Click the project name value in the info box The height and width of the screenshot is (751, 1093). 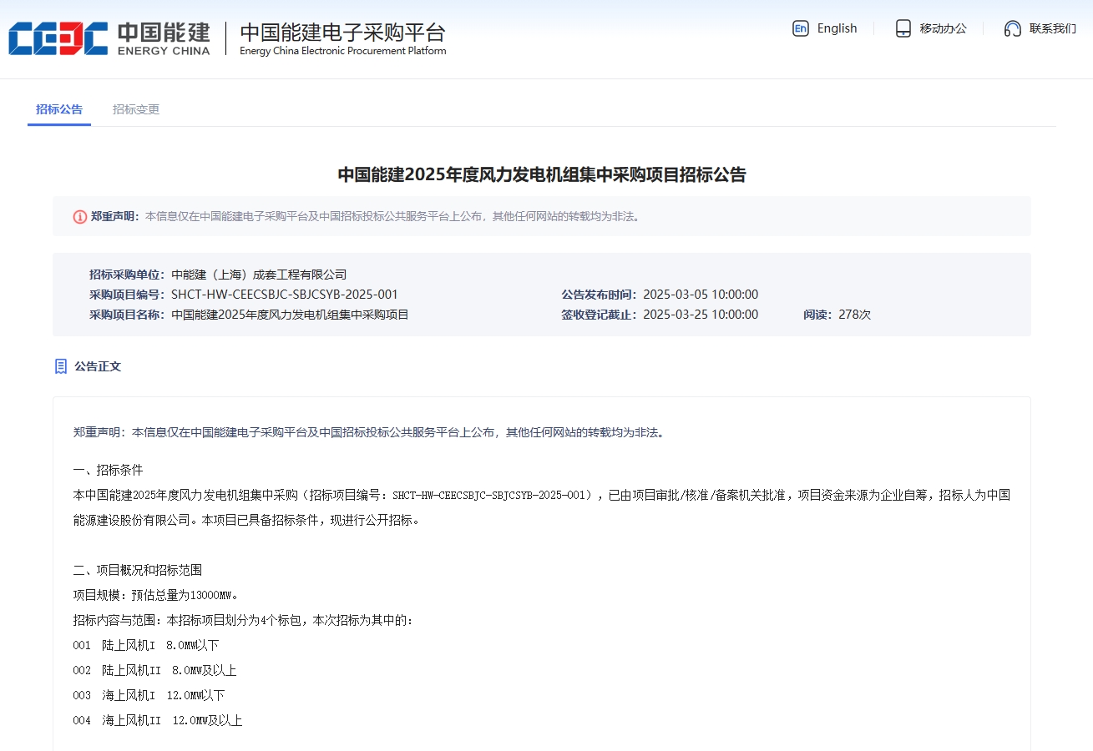[x=290, y=315]
